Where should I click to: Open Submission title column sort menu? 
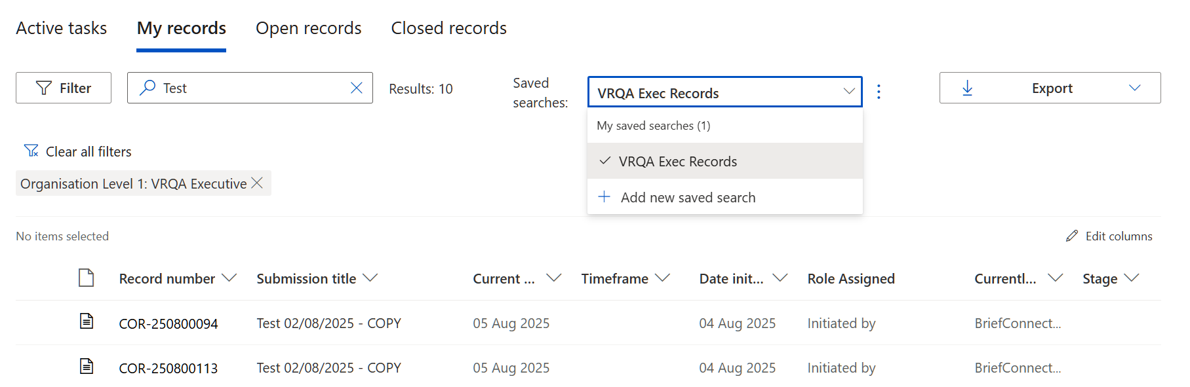pos(370,278)
